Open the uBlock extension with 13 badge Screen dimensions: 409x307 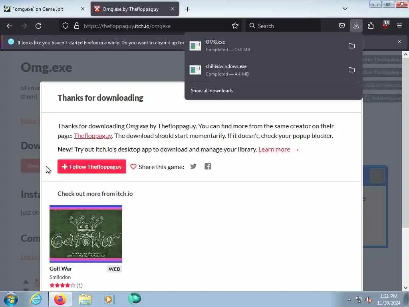pos(385,25)
